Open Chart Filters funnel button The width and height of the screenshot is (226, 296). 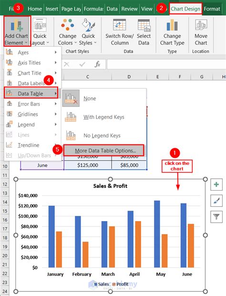point(216,216)
